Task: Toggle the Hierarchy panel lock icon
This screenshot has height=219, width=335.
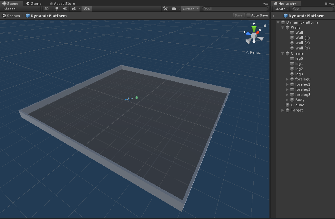Action: pos(326,4)
